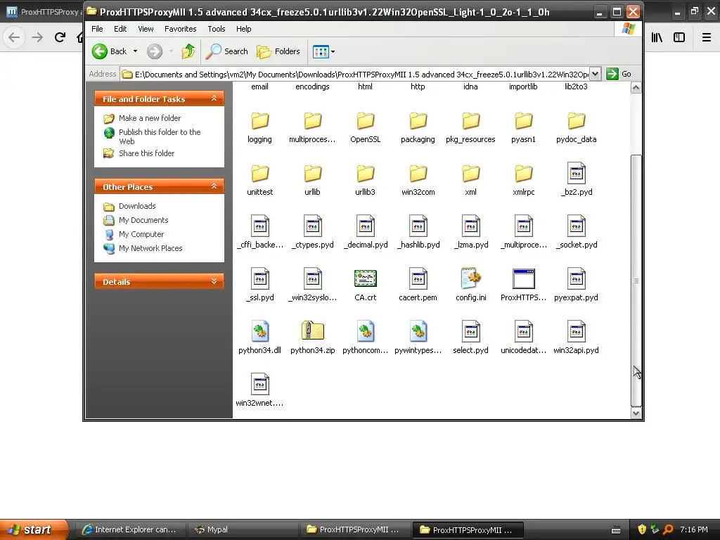Open the xml folder
720x540 pixels.
point(470,181)
